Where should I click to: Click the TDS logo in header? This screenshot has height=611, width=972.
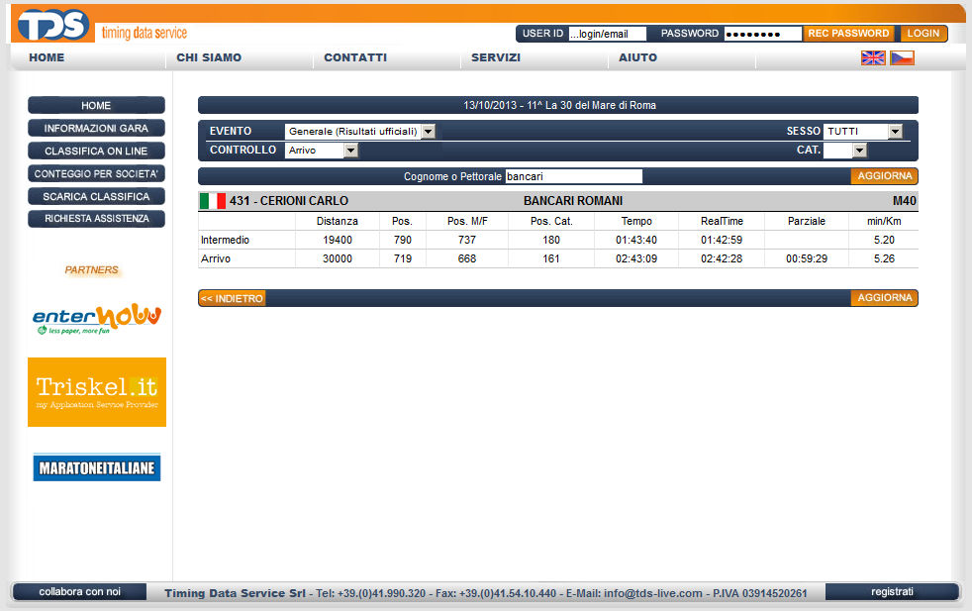(x=53, y=25)
